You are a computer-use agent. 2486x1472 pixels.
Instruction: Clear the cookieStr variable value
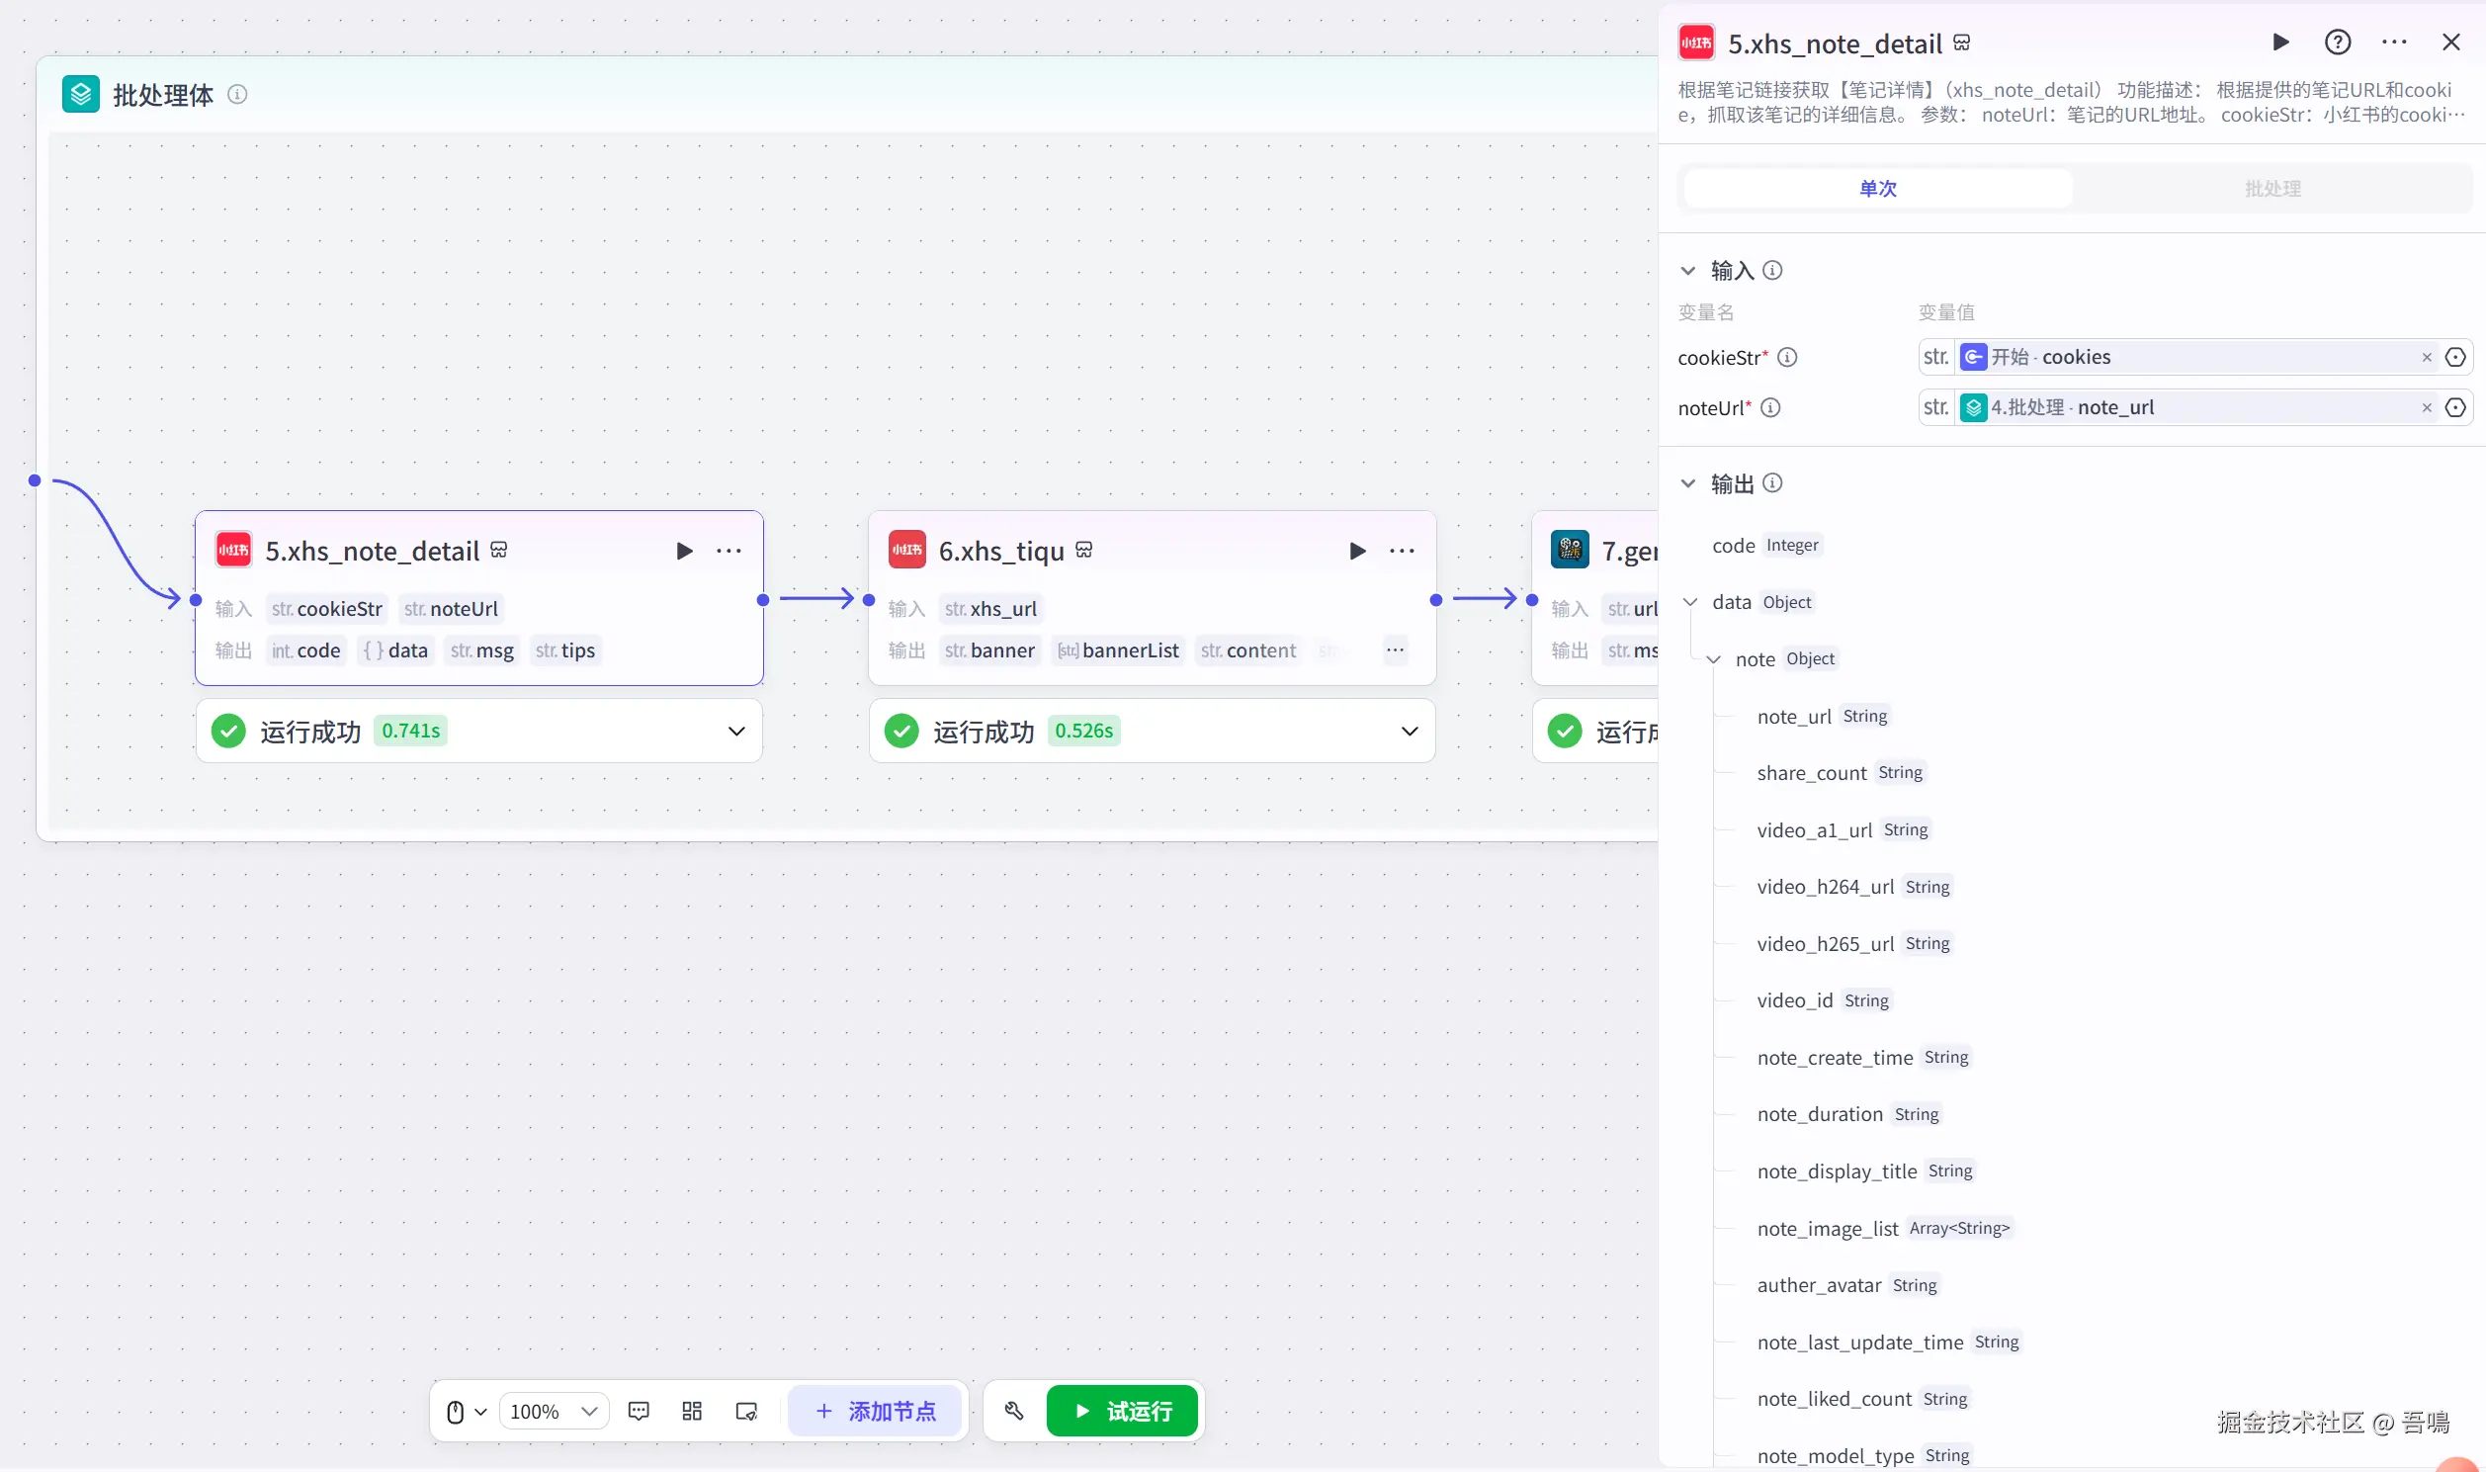[x=2427, y=357]
